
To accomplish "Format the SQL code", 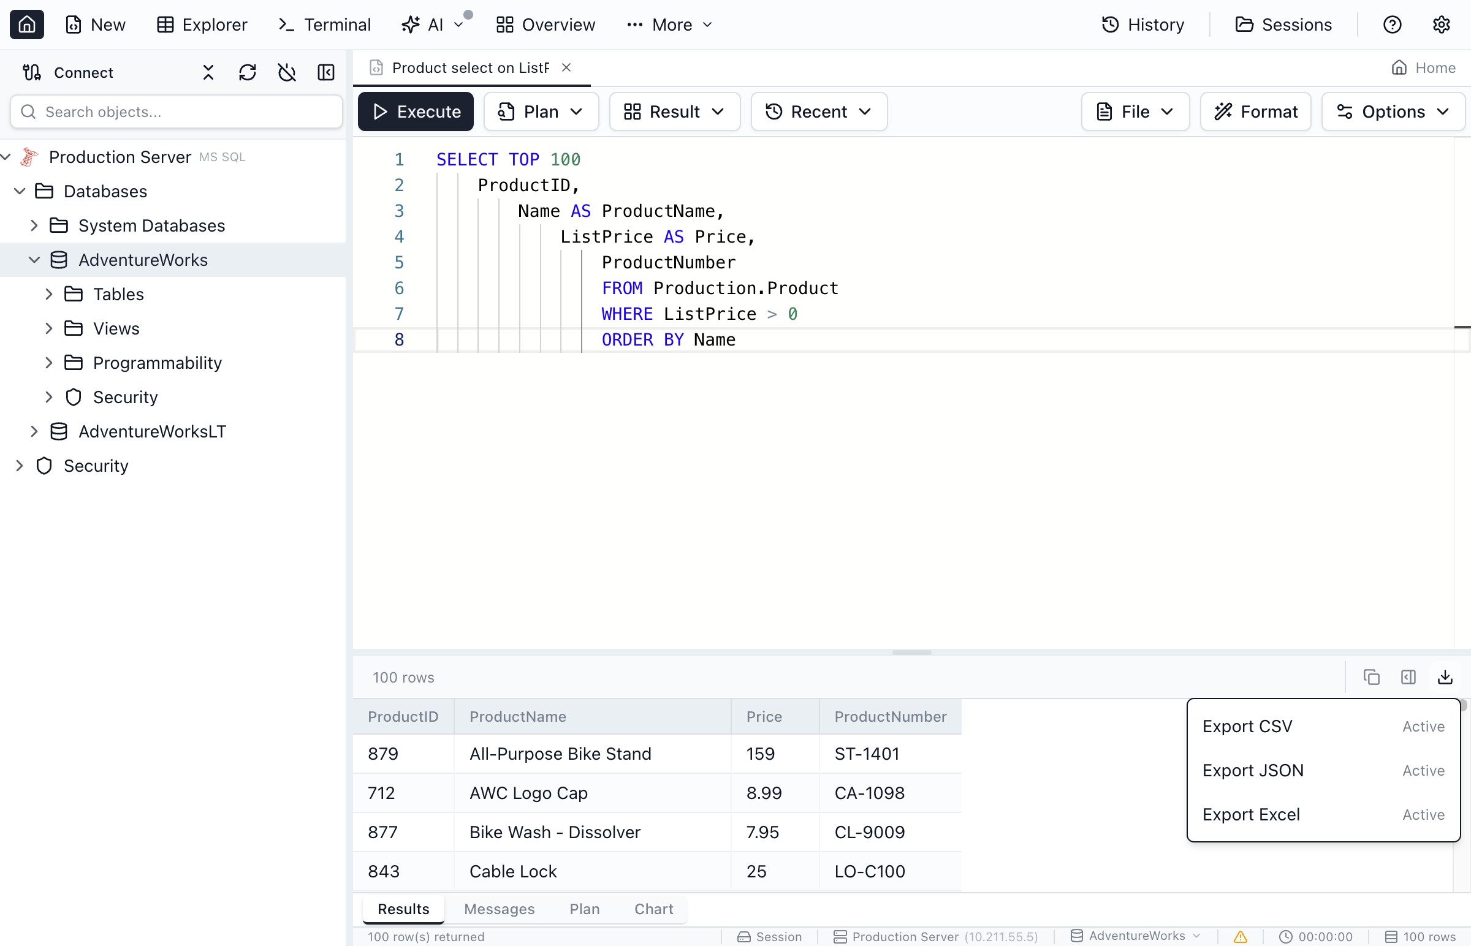I will (x=1255, y=111).
